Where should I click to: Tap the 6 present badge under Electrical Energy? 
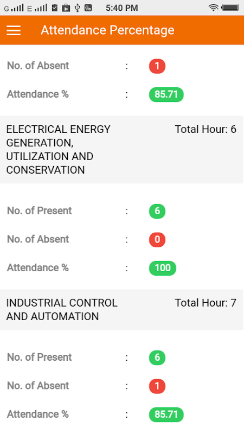coord(157,211)
